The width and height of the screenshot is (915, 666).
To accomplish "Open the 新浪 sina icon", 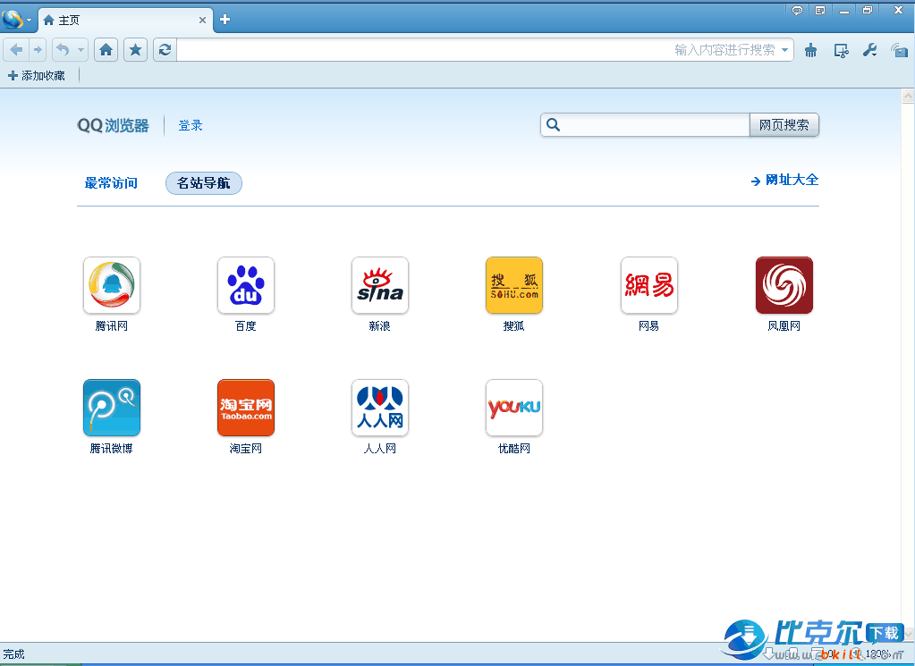I will point(380,285).
